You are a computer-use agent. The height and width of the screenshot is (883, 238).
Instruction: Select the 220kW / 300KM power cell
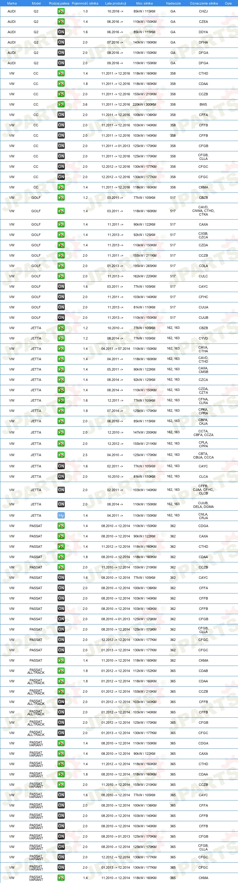(x=145, y=104)
